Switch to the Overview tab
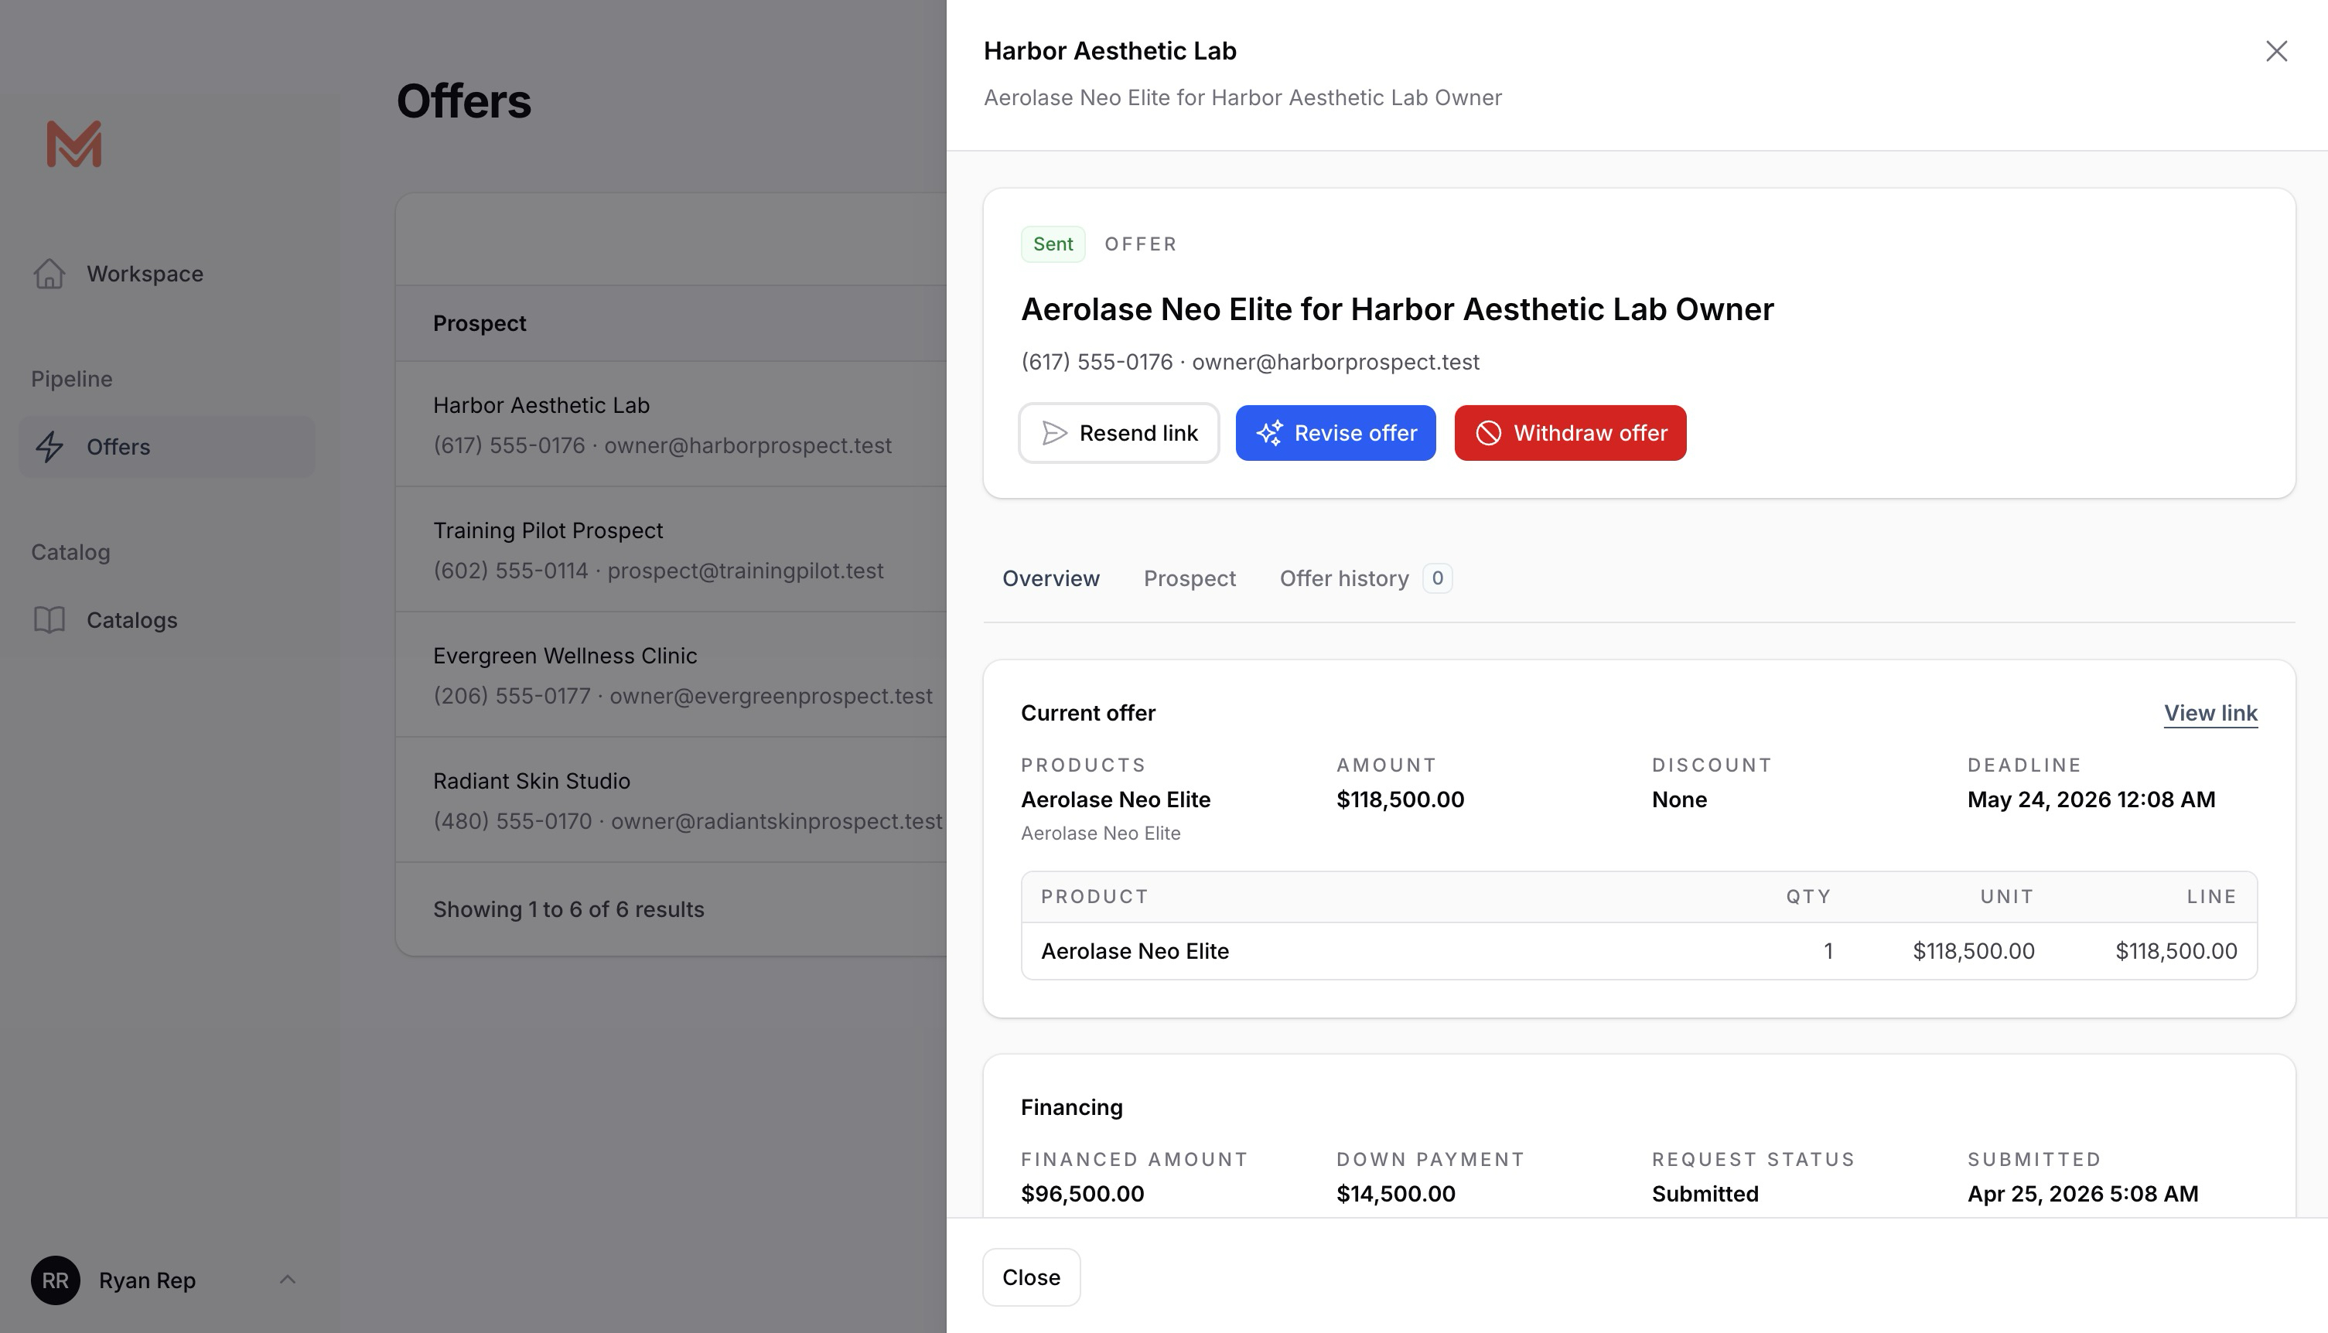The height and width of the screenshot is (1333, 2328). coord(1050,578)
